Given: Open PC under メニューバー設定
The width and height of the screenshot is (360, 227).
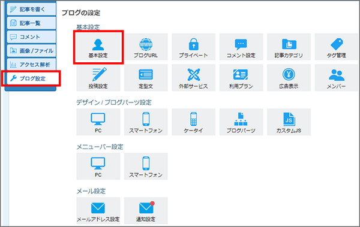Looking at the screenshot, I should tap(98, 167).
